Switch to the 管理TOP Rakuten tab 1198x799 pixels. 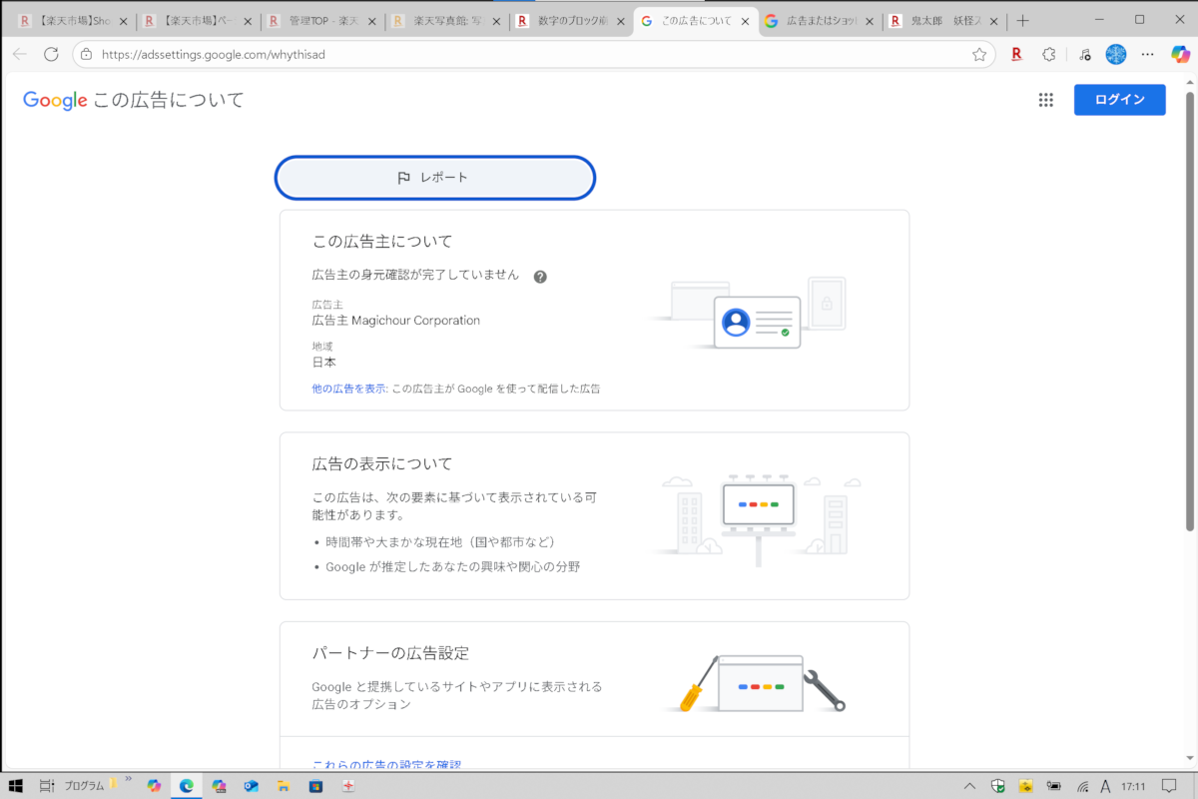point(319,20)
